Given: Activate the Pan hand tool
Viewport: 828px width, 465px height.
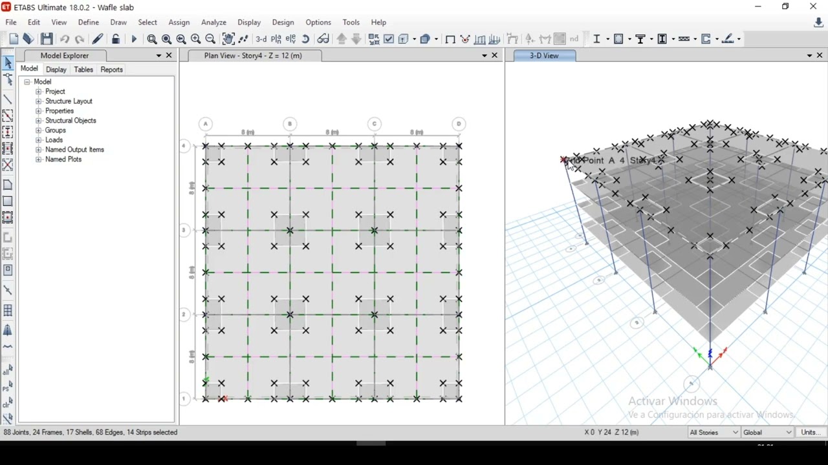Looking at the screenshot, I should point(228,39).
